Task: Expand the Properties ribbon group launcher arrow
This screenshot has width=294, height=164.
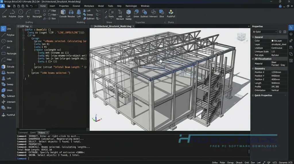Action: (x=165, y=22)
